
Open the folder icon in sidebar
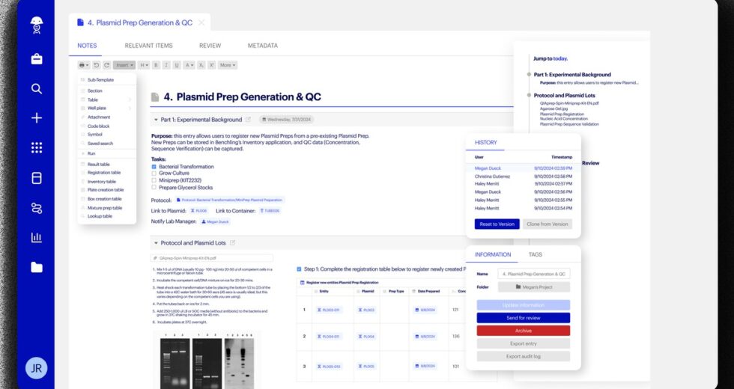(37, 268)
